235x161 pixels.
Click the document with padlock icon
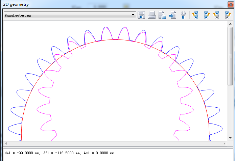pos(162,15)
